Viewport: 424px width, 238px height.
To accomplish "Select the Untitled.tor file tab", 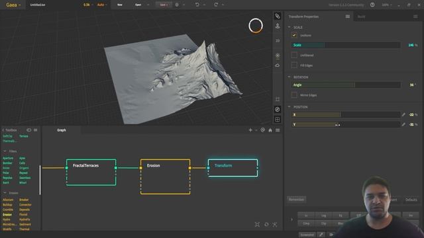I will point(38,5).
